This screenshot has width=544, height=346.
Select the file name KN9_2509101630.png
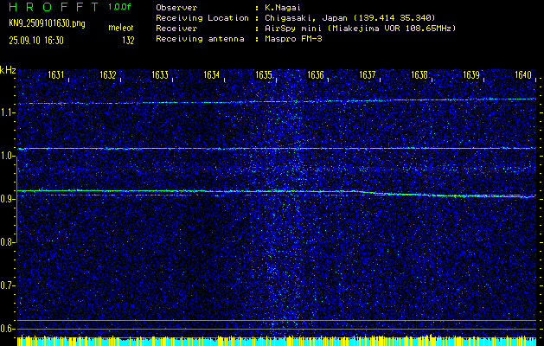47,23
